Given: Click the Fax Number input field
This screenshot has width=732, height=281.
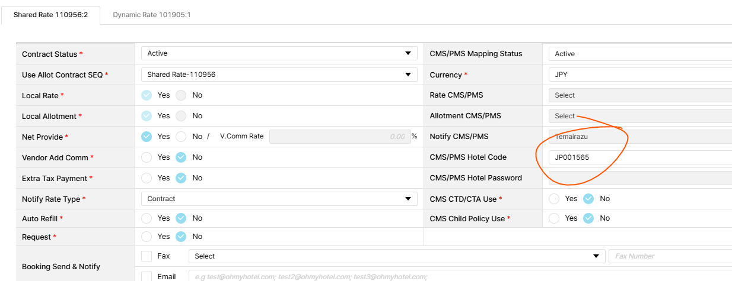Looking at the screenshot, I should coord(670,256).
